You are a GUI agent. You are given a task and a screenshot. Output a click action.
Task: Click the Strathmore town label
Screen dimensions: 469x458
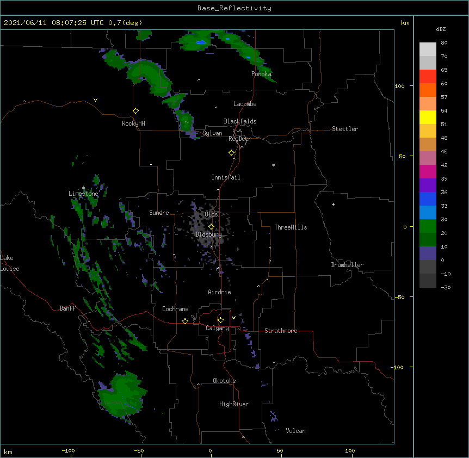click(281, 331)
